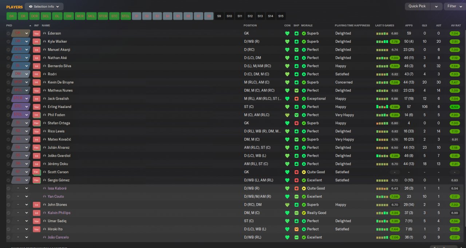
Task: Click Haaland's 106 goals value
Action: [x=424, y=107]
